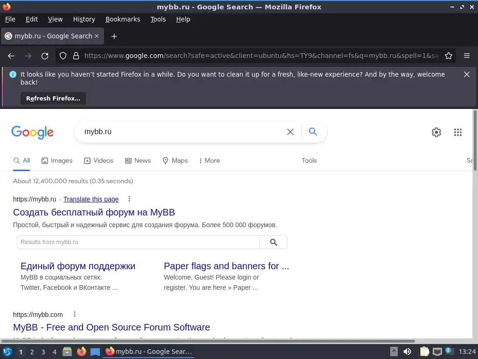Open tracking protection shield icon
478x359 pixels.
tap(63, 56)
